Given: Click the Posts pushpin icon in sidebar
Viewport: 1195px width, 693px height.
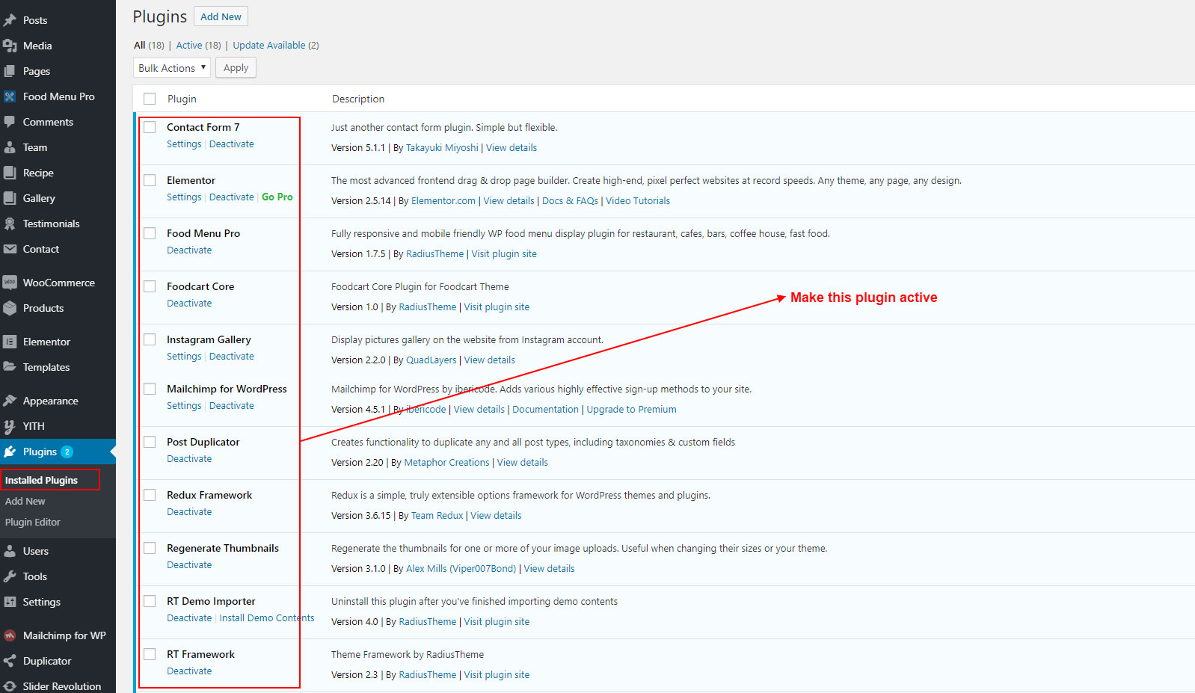Looking at the screenshot, I should pyautogui.click(x=10, y=20).
